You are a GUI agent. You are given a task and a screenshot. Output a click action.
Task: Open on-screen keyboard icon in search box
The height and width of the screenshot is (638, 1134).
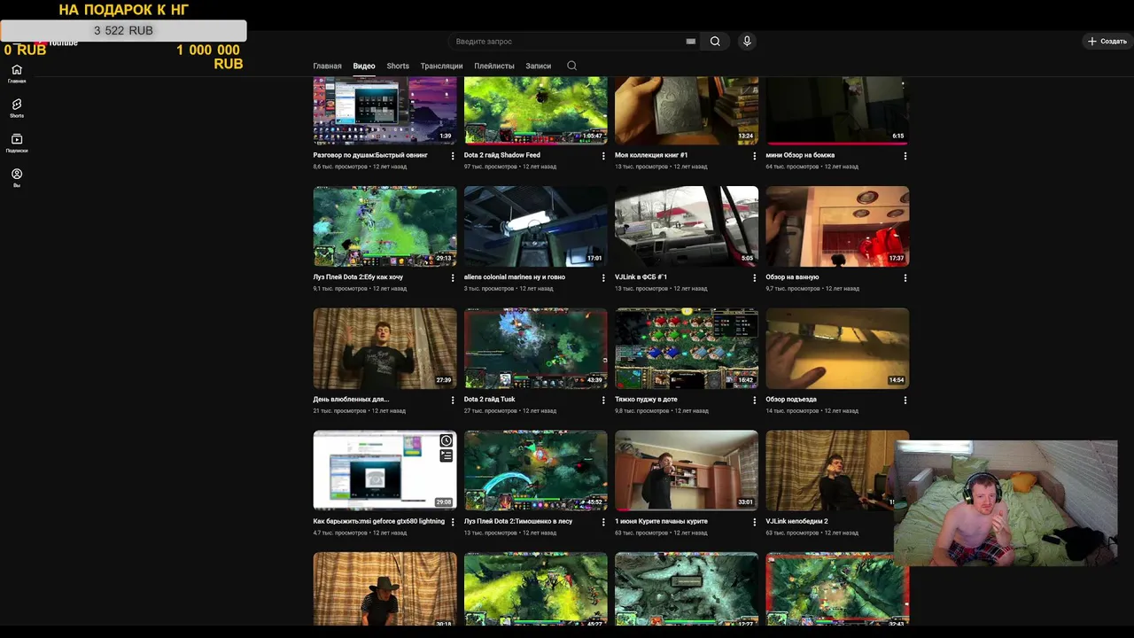click(690, 42)
